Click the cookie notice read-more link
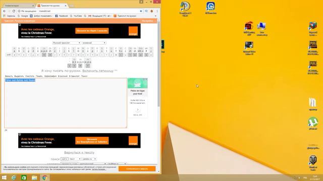The height and width of the screenshot is (181, 323). pos(99,169)
